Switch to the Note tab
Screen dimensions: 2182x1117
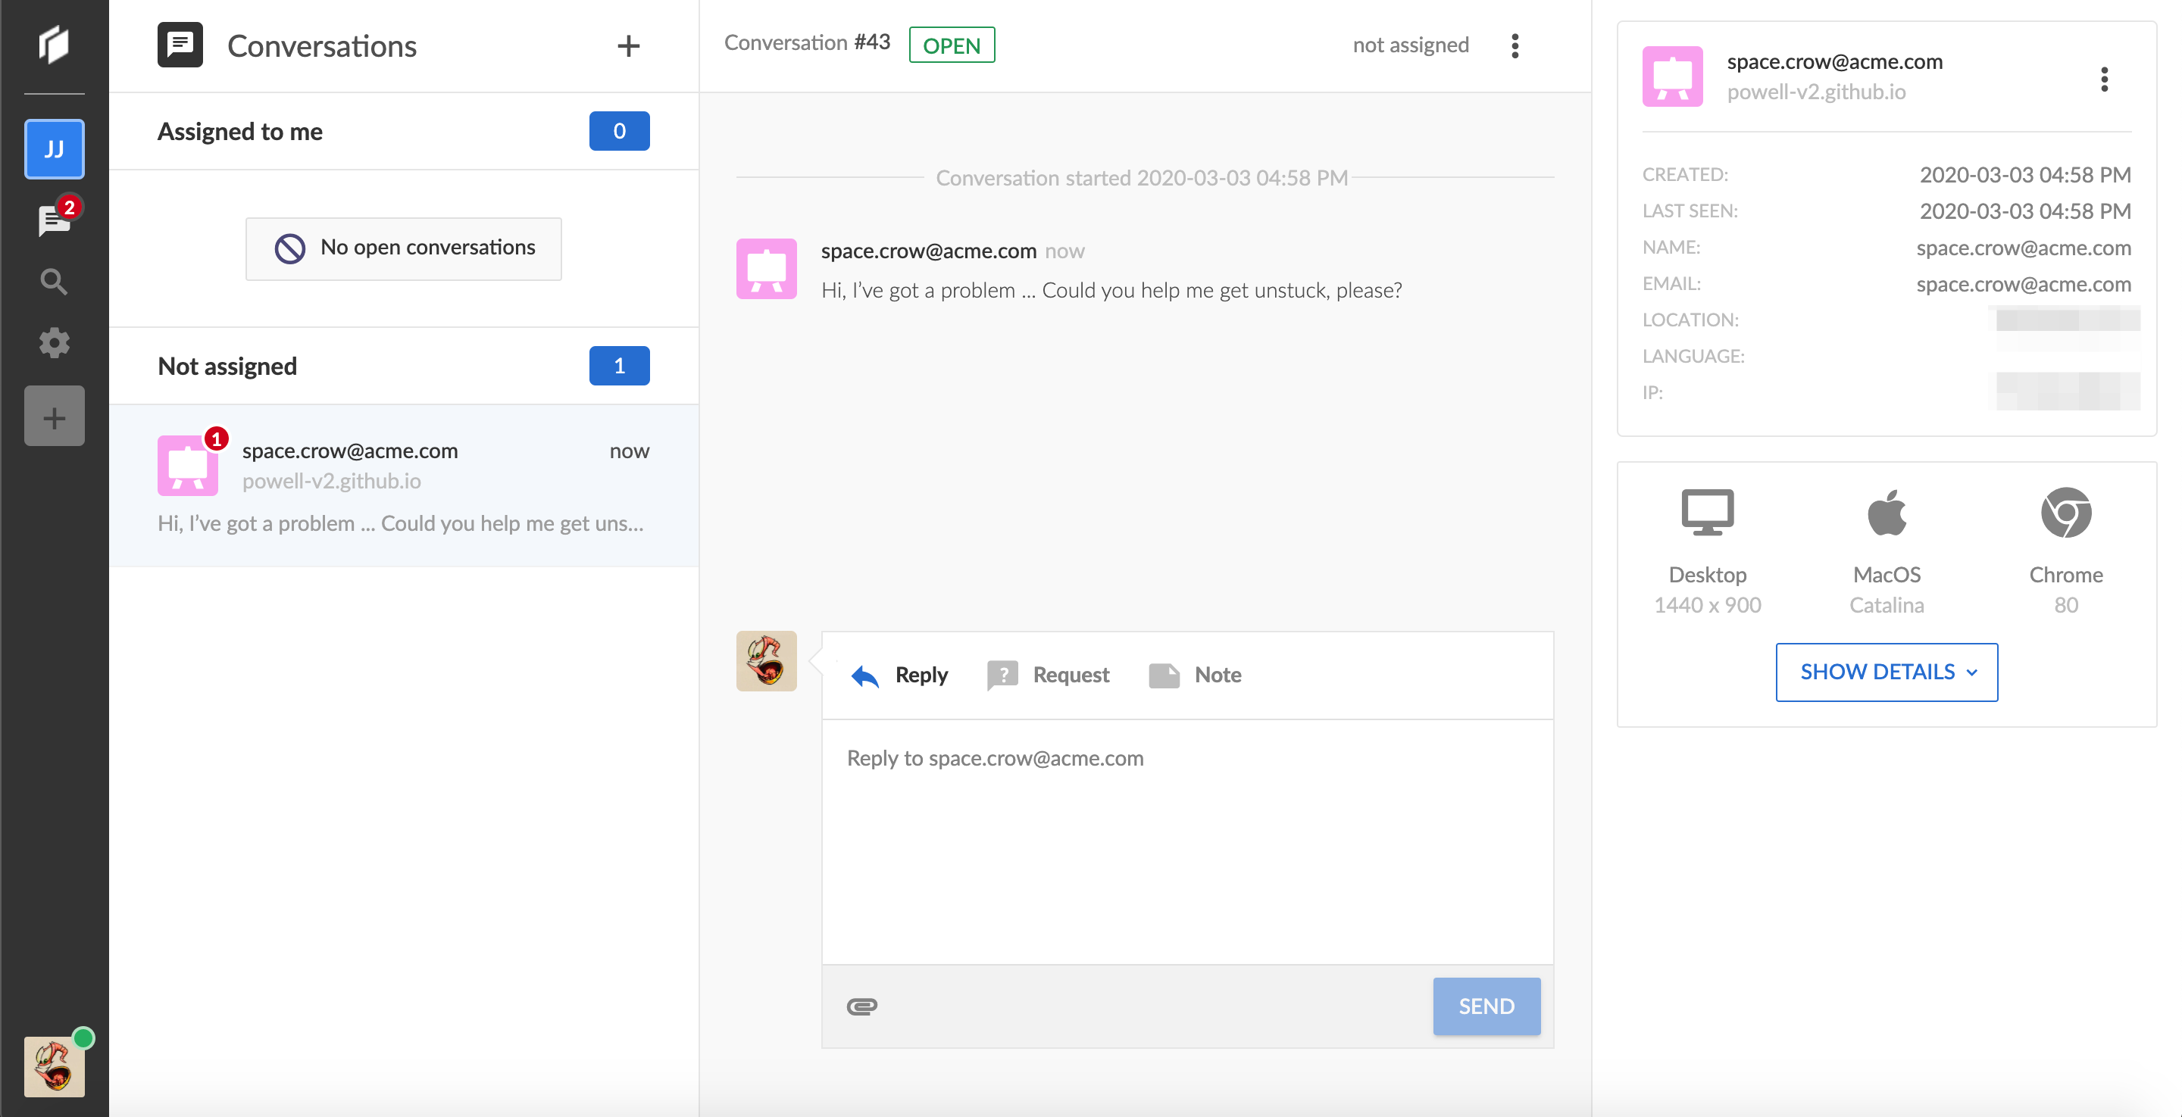click(1196, 675)
